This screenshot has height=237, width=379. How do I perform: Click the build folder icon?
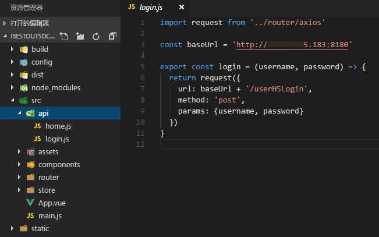(24, 49)
